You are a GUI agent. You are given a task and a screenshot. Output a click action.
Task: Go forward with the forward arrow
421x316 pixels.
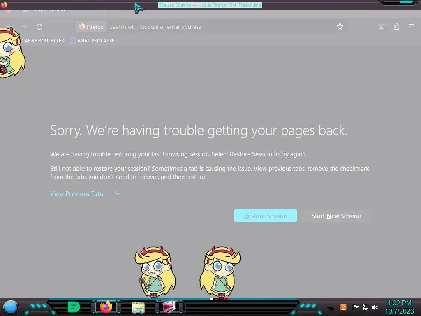click(24, 27)
